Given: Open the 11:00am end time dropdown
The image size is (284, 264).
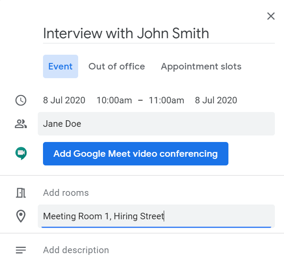Looking at the screenshot, I should [x=166, y=100].
